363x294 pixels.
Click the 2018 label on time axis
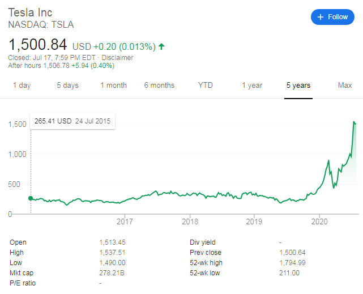[x=190, y=221]
